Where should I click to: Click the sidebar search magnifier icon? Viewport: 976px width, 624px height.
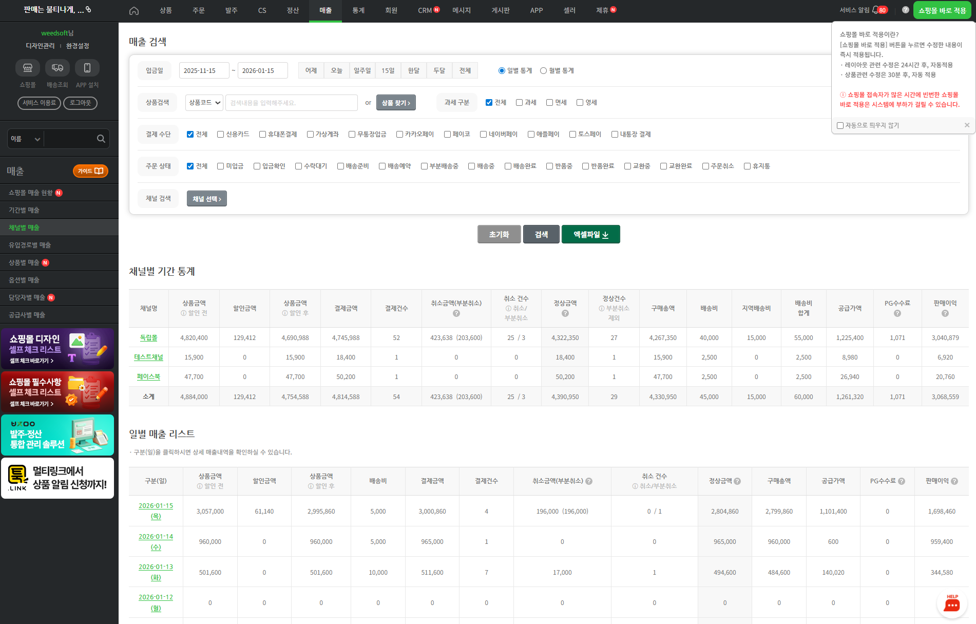pyautogui.click(x=101, y=139)
